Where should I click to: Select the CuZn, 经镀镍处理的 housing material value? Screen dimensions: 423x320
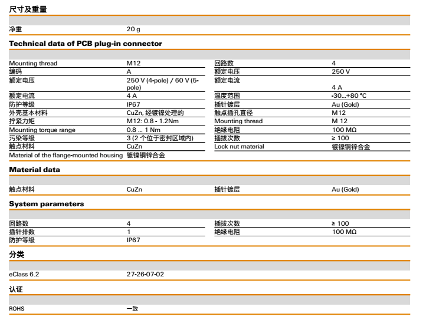click(155, 113)
